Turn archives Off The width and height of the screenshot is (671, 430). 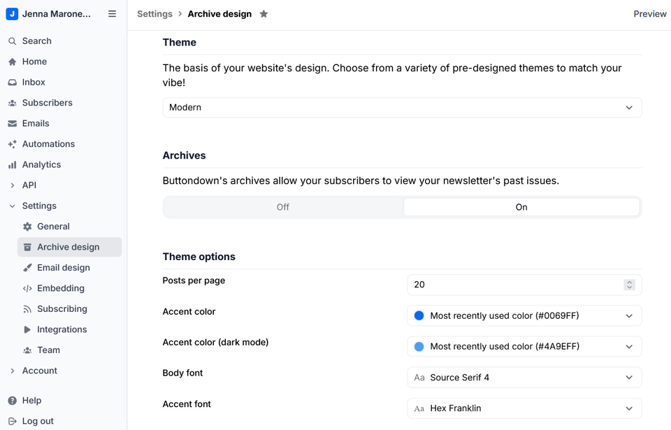(282, 207)
